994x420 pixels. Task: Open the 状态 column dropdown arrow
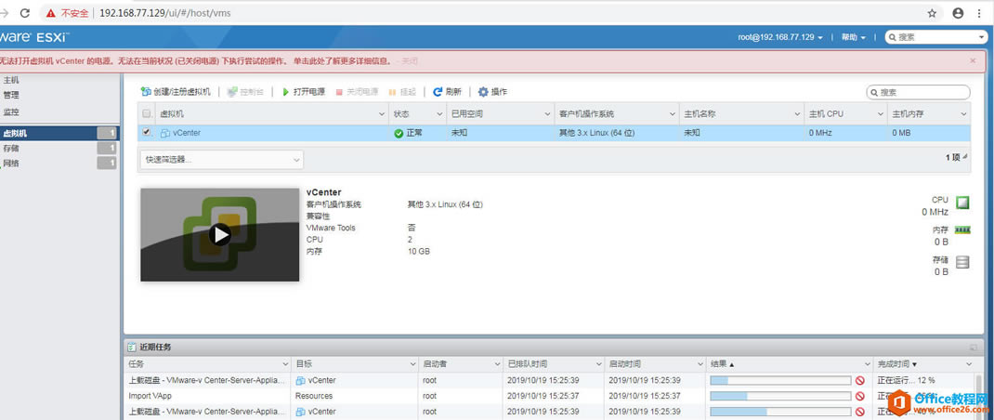(x=439, y=114)
